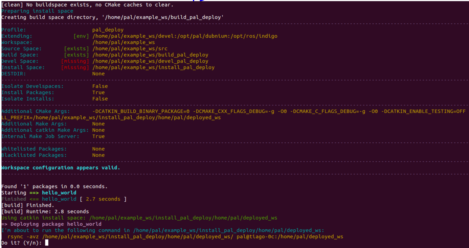Screen dimensions: 469x248
Task: Click the '[exists]' tag beside Source Space
Action: pyautogui.click(x=76, y=49)
